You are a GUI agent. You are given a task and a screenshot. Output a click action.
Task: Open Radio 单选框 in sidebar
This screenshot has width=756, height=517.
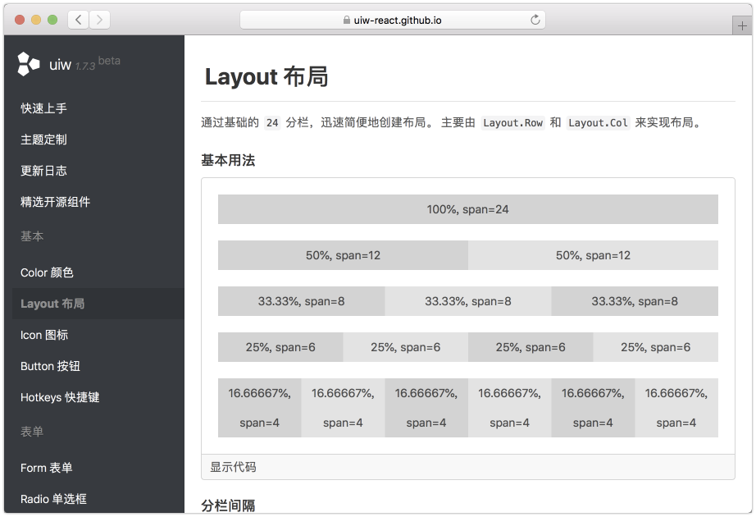pyautogui.click(x=53, y=499)
